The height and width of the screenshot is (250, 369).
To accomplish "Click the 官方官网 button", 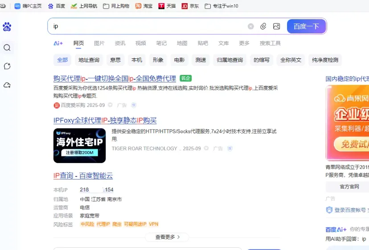I will [347, 187].
